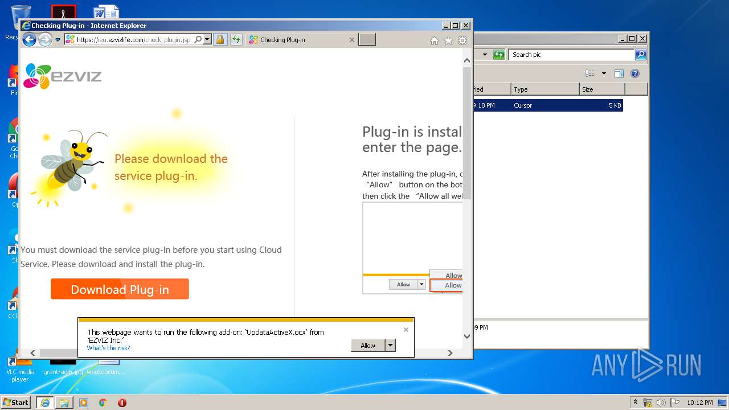Click the address bar URL field
Viewport: 729px width, 410px height.
pyautogui.click(x=134, y=40)
